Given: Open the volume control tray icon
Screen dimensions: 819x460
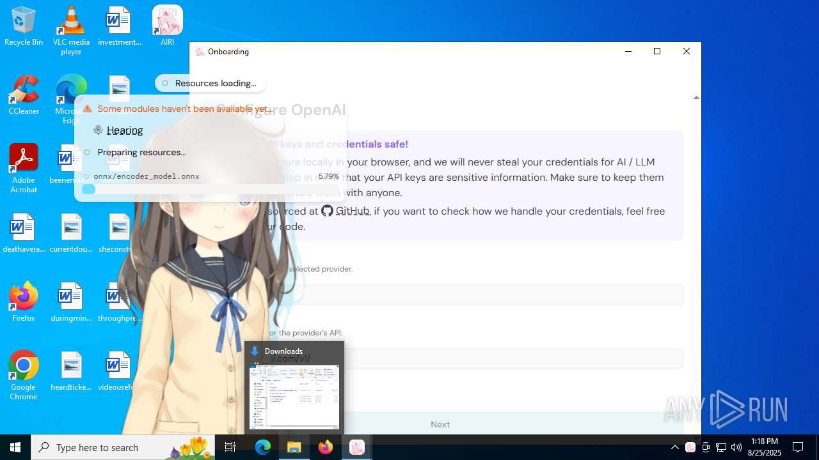Looking at the screenshot, I should pyautogui.click(x=736, y=447).
